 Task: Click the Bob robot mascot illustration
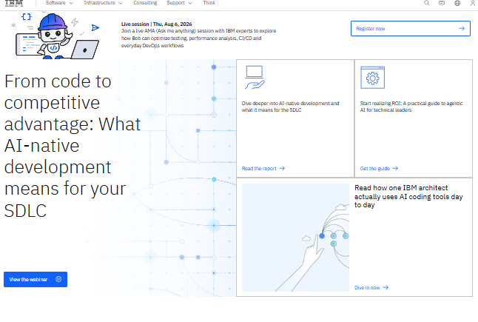click(57, 36)
